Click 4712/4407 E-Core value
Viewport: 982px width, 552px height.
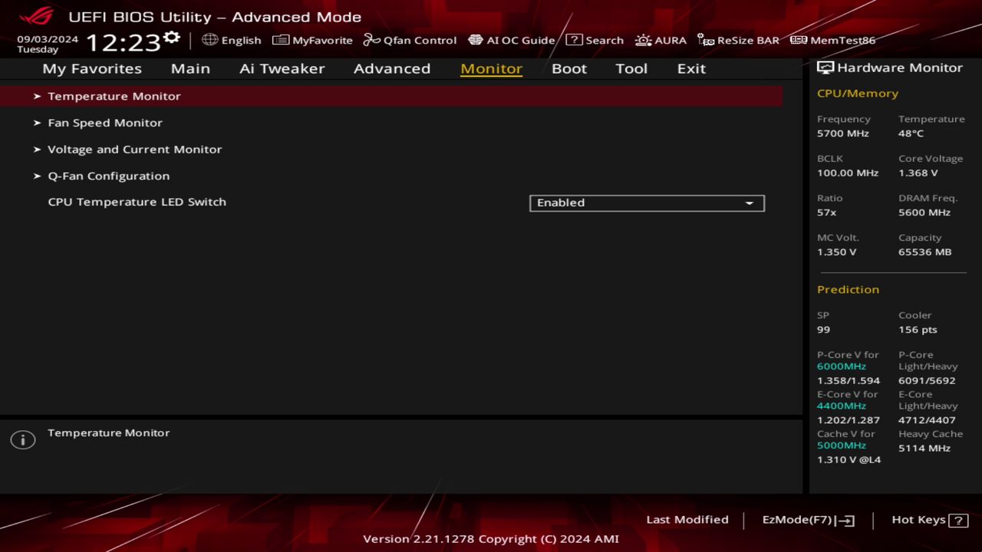pyautogui.click(x=927, y=421)
